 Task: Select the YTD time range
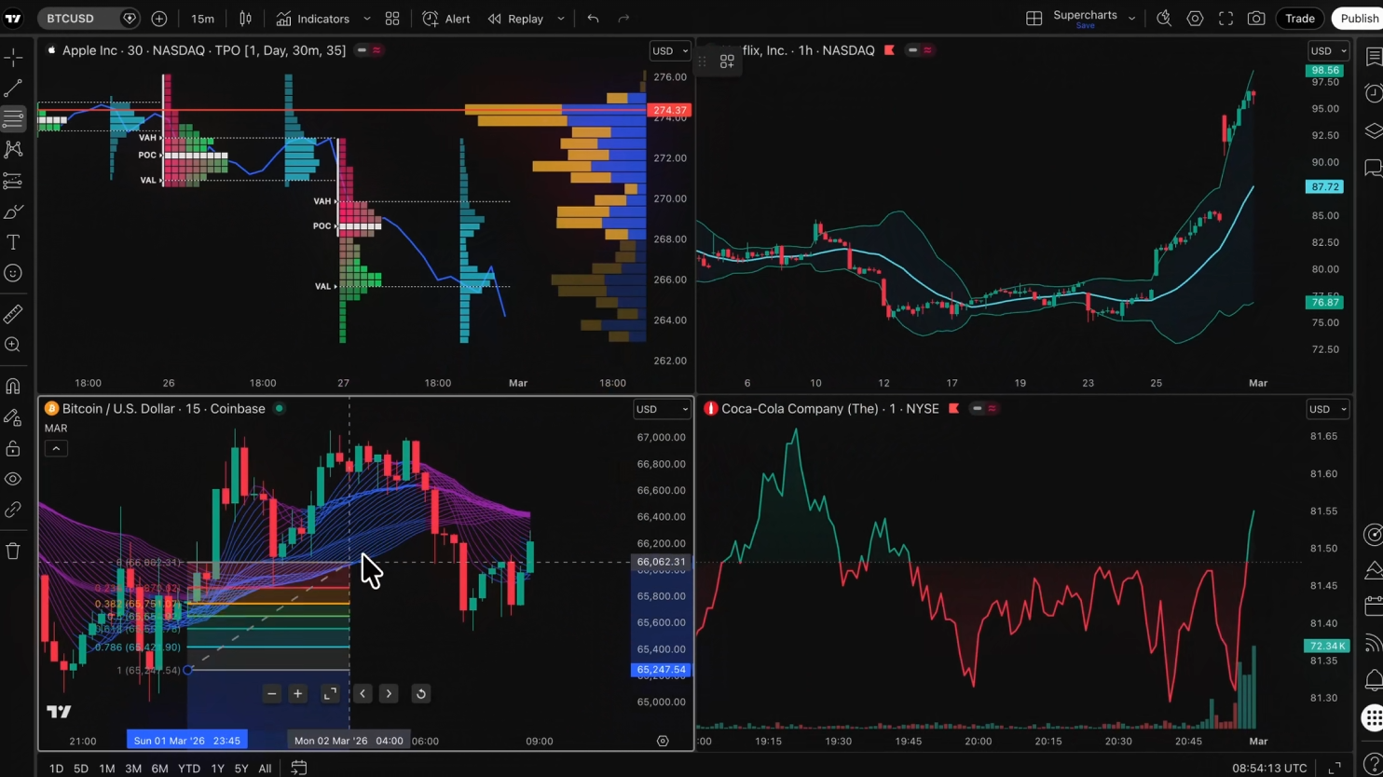point(189,769)
